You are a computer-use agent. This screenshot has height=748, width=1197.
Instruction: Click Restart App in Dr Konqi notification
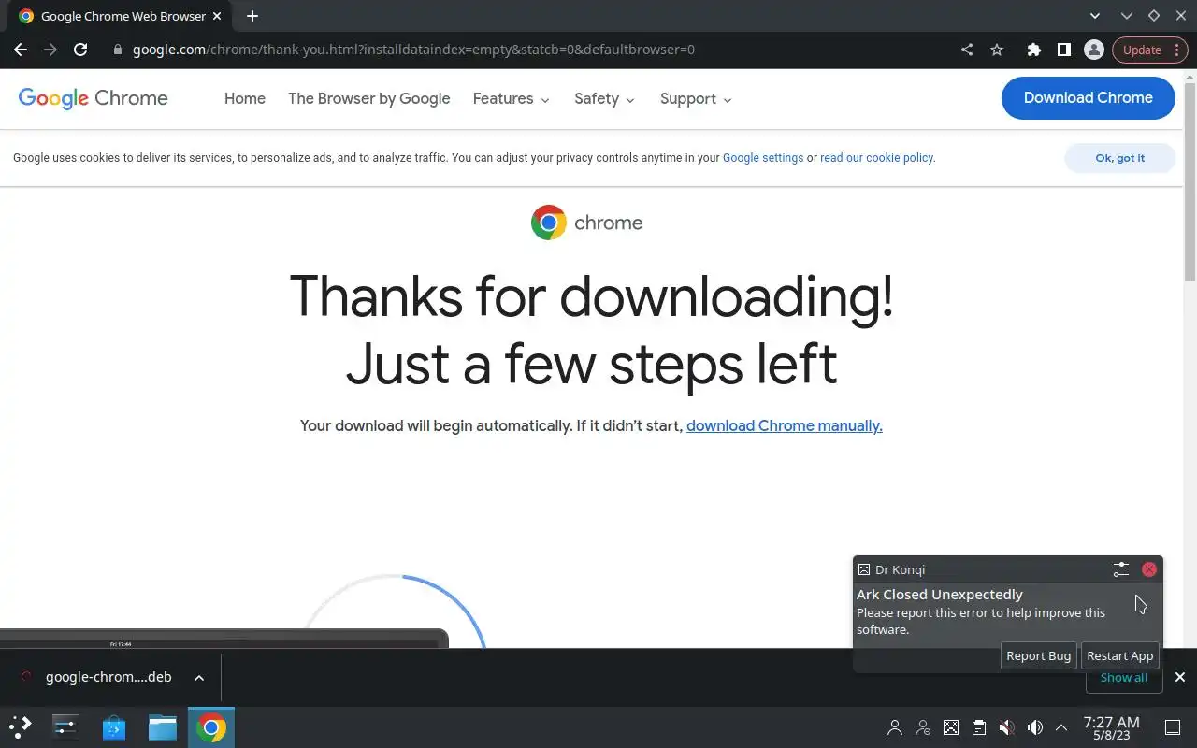pos(1119,655)
